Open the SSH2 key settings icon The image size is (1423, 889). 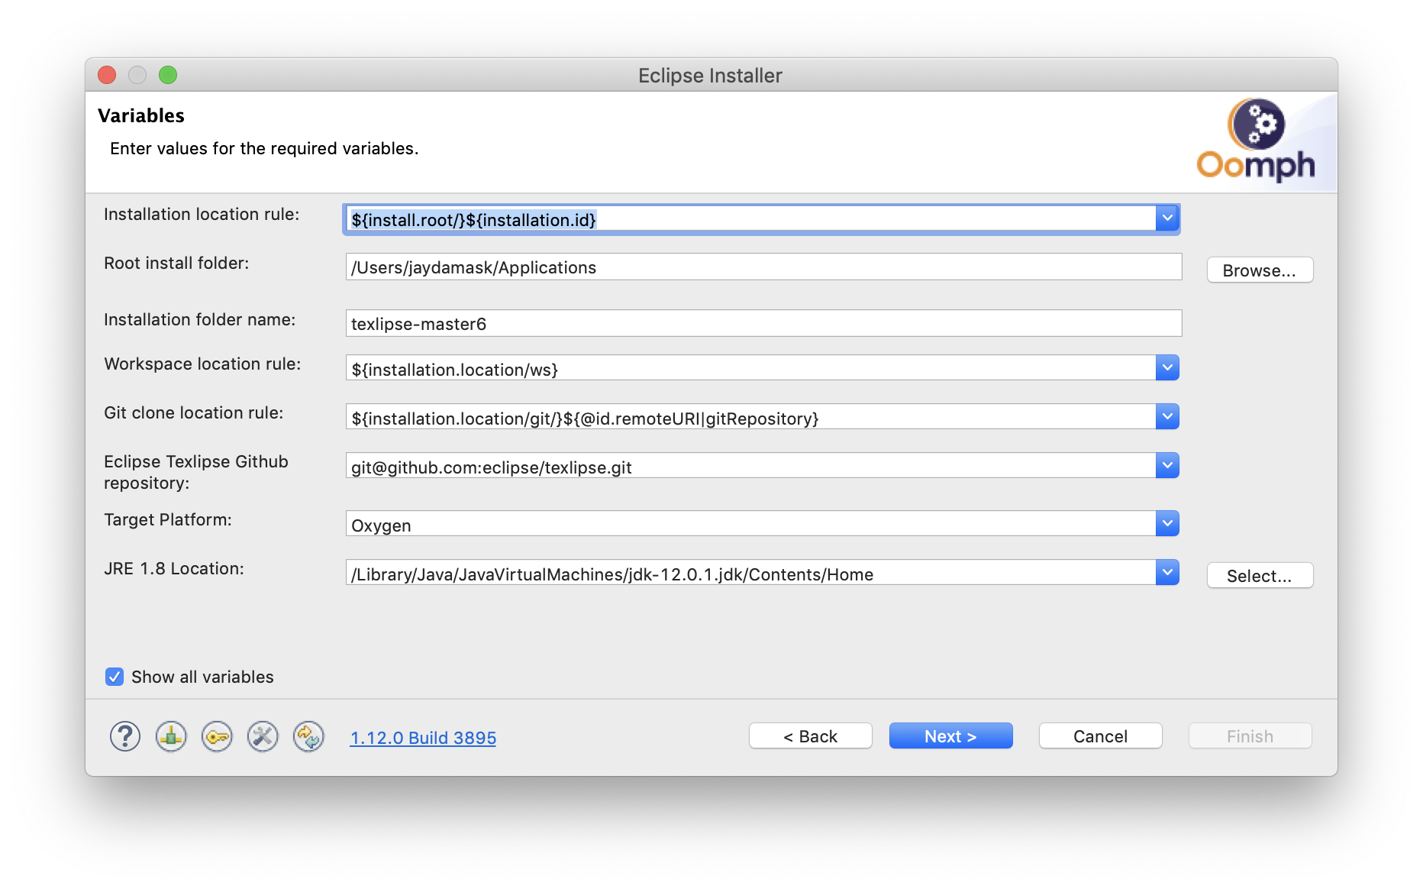(x=217, y=737)
